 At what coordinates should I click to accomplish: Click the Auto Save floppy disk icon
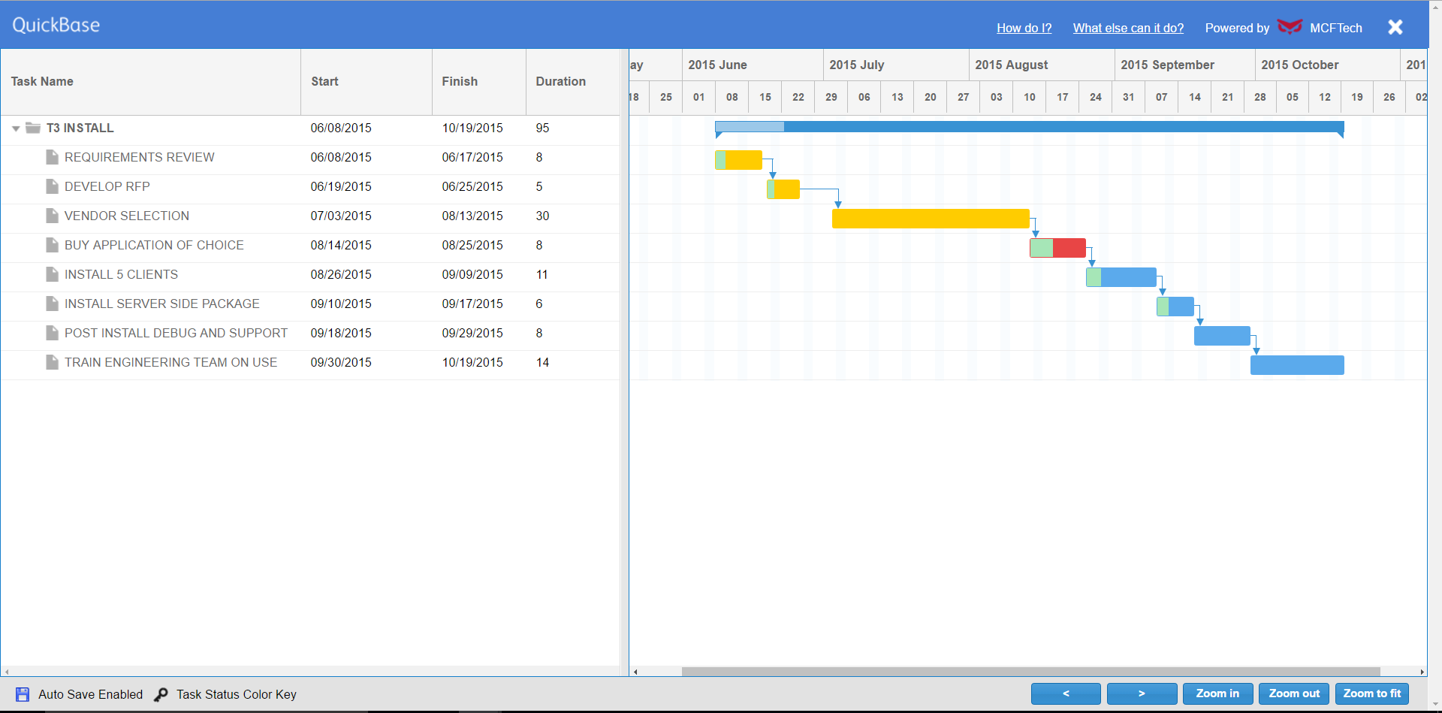[x=23, y=694]
